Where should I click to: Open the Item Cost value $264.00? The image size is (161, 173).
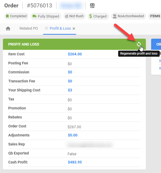click(75, 54)
